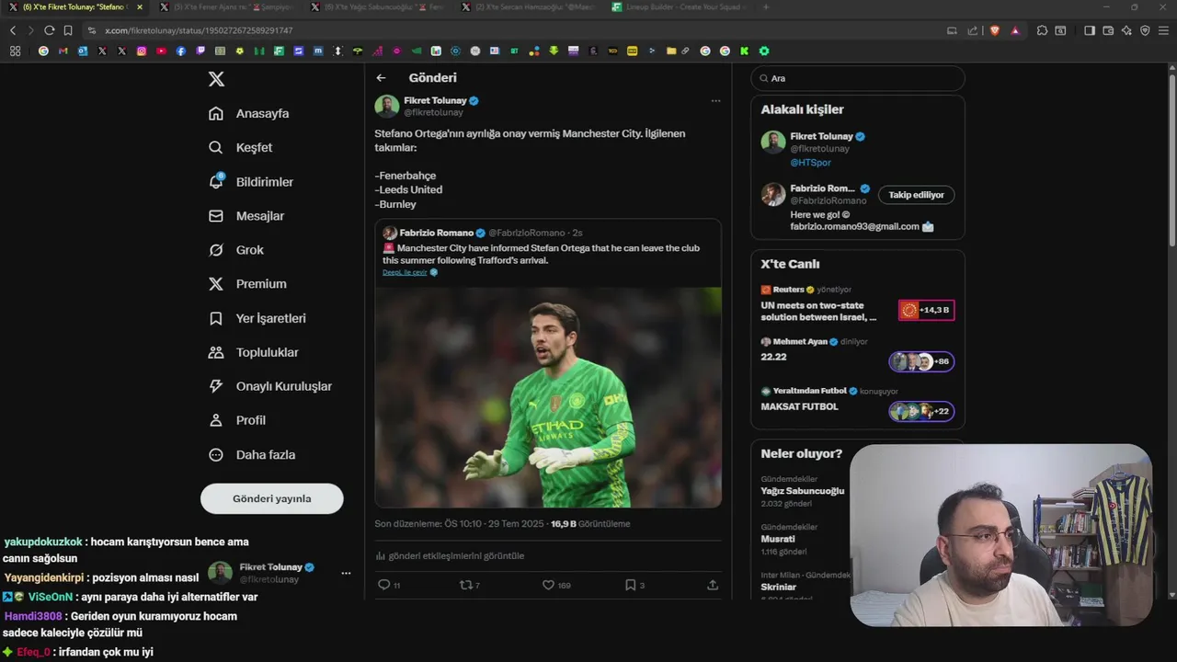
Task: Switch to Sercan Hamzaoğlu X tab
Action: pyautogui.click(x=529, y=7)
